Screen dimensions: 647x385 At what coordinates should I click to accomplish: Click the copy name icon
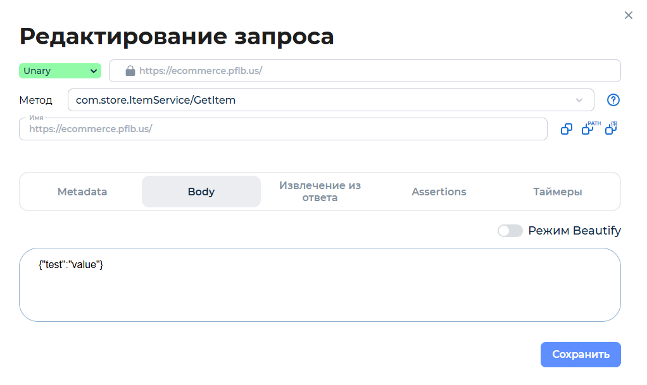pyautogui.click(x=566, y=128)
